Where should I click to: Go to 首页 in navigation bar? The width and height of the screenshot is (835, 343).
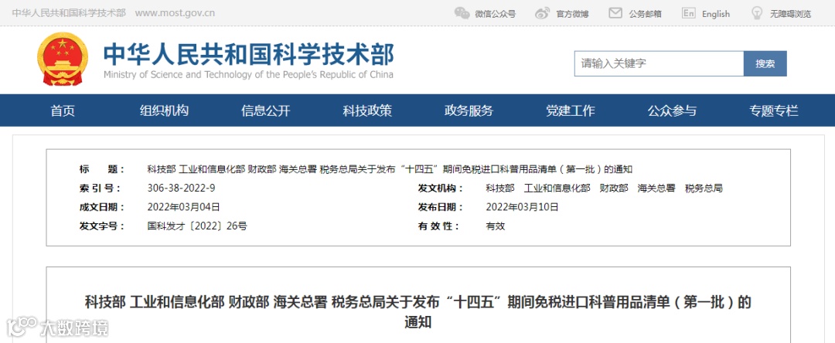pos(63,110)
